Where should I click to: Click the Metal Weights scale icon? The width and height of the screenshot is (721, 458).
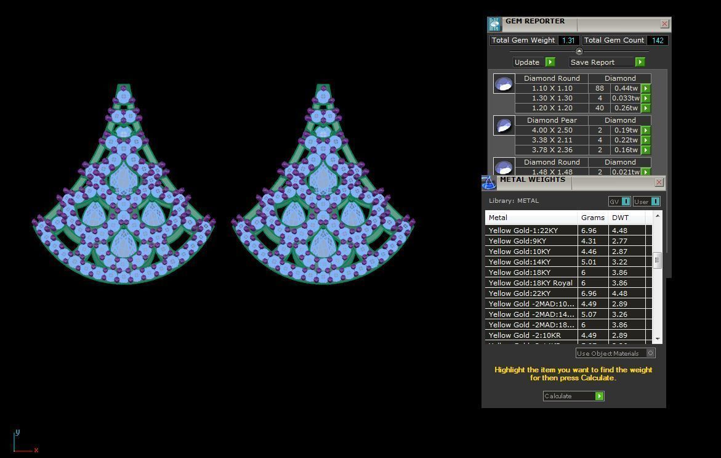(x=489, y=182)
